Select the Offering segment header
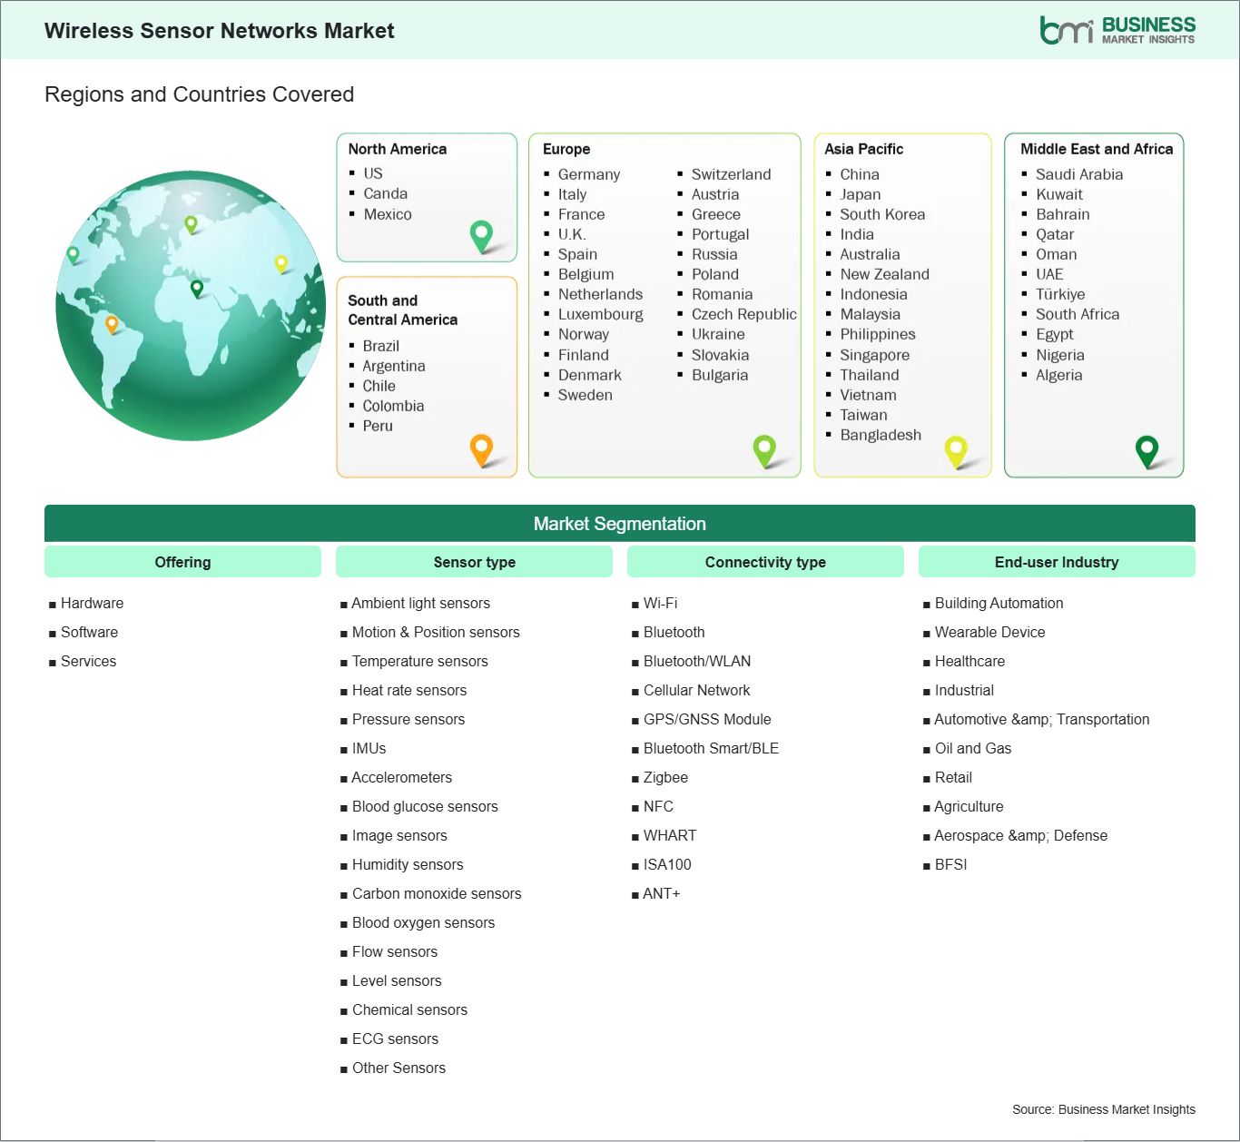The width and height of the screenshot is (1240, 1142). click(182, 562)
